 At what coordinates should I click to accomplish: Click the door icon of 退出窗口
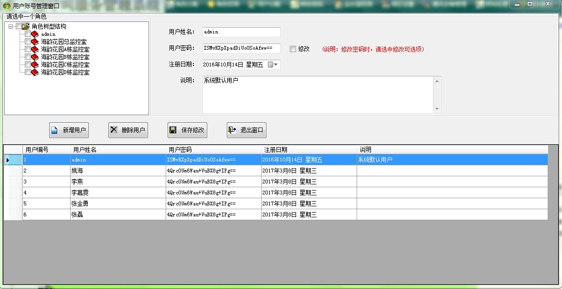232,130
